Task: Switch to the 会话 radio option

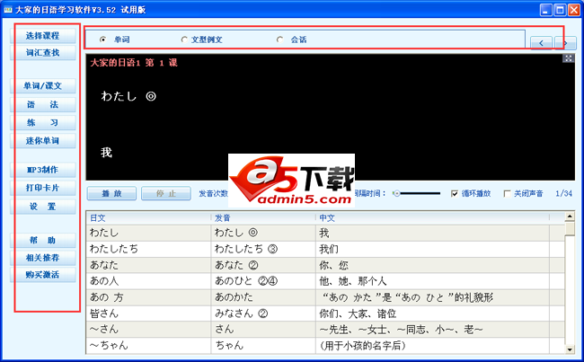Action: tap(280, 40)
